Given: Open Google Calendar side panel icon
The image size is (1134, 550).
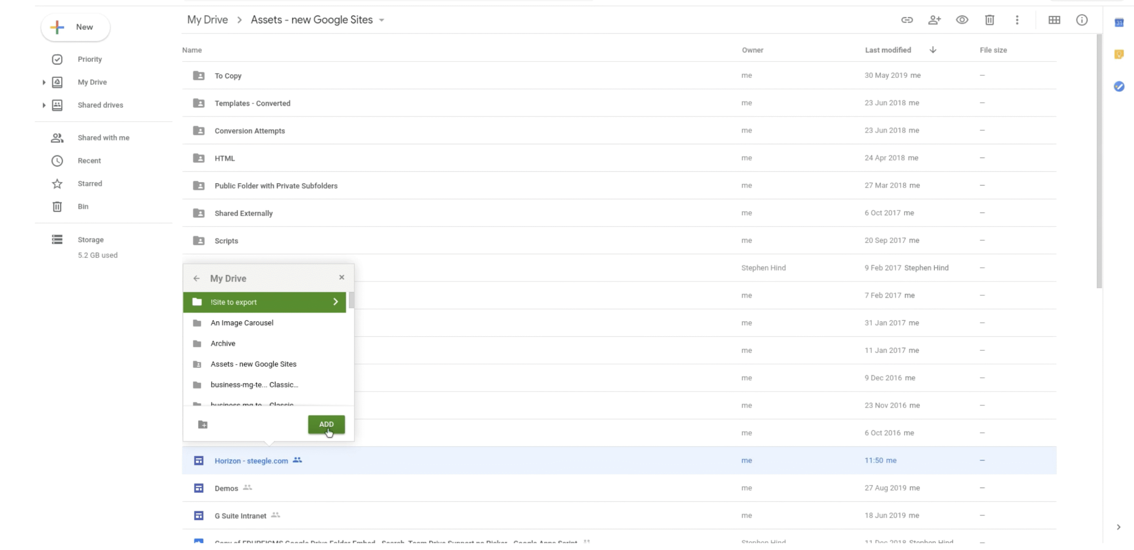Looking at the screenshot, I should point(1119,23).
